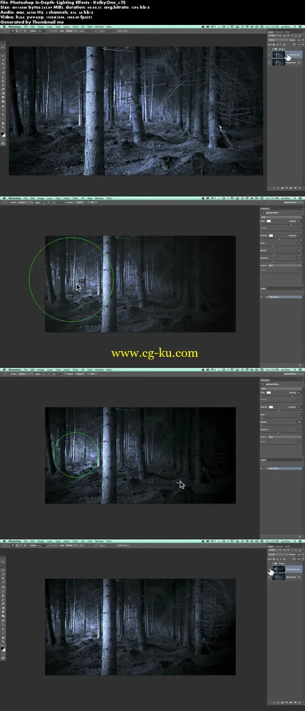Open Texture dropdown in third screenshot's Properties panel
The image size is (305, 711).
click(x=285, y=437)
